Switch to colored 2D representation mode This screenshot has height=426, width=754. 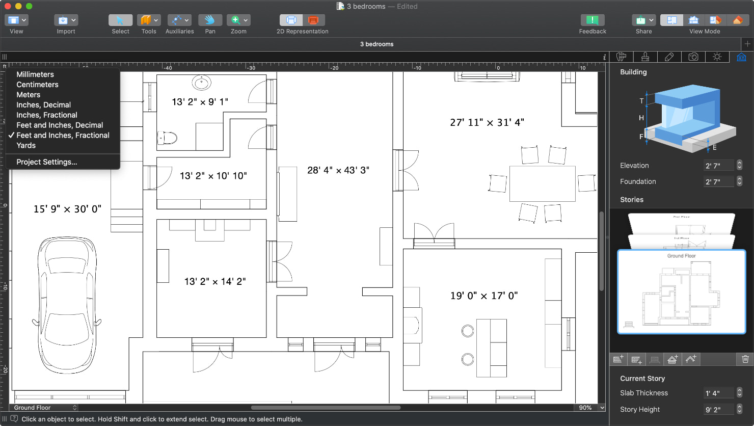313,20
